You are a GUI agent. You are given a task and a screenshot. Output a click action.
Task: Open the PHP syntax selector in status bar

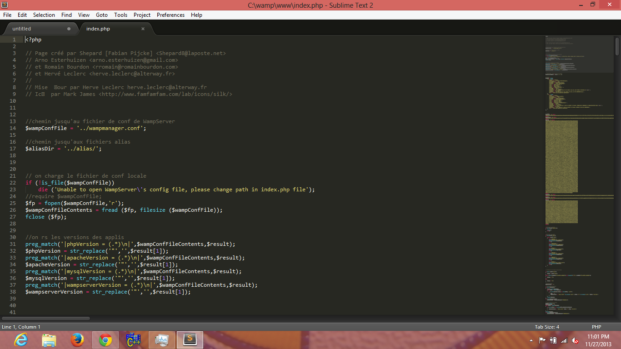point(596,327)
